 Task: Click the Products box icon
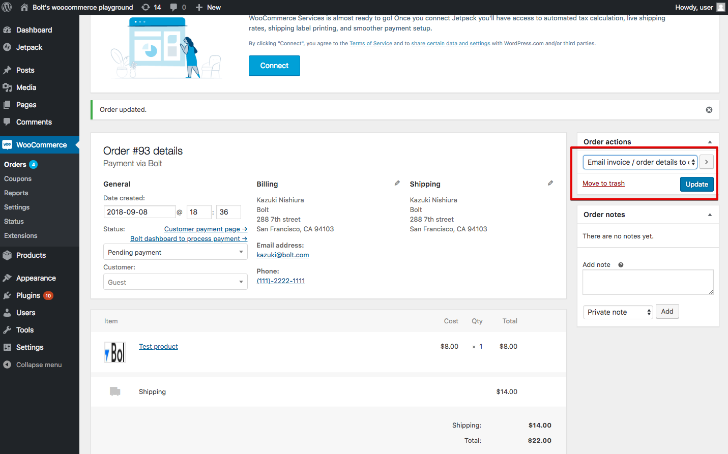[7, 255]
